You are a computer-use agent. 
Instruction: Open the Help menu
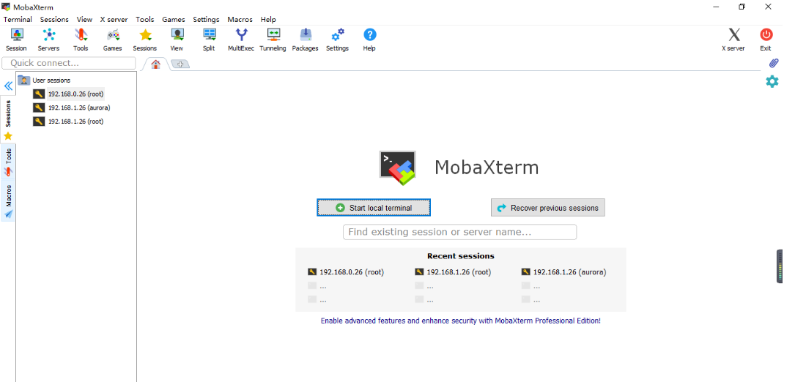pos(268,20)
